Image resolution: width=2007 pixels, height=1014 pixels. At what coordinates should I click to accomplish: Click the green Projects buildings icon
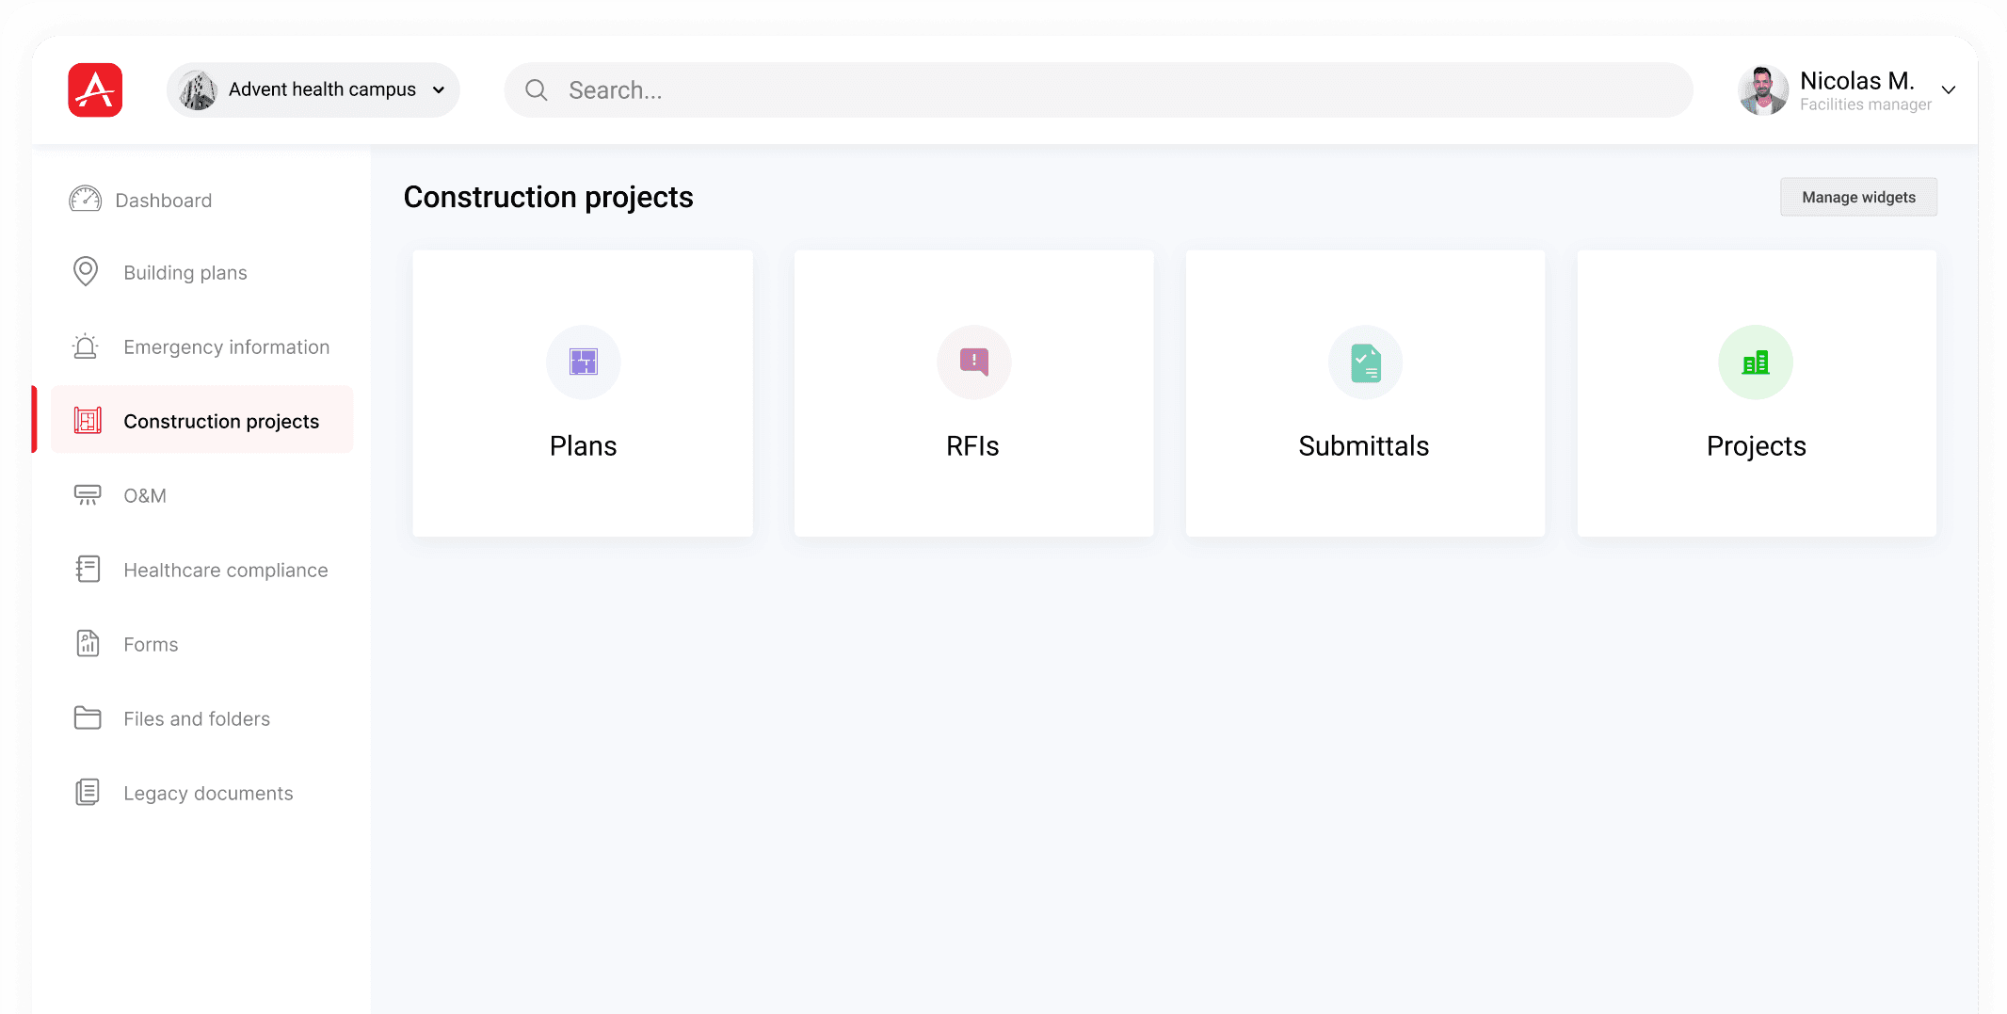coord(1756,362)
